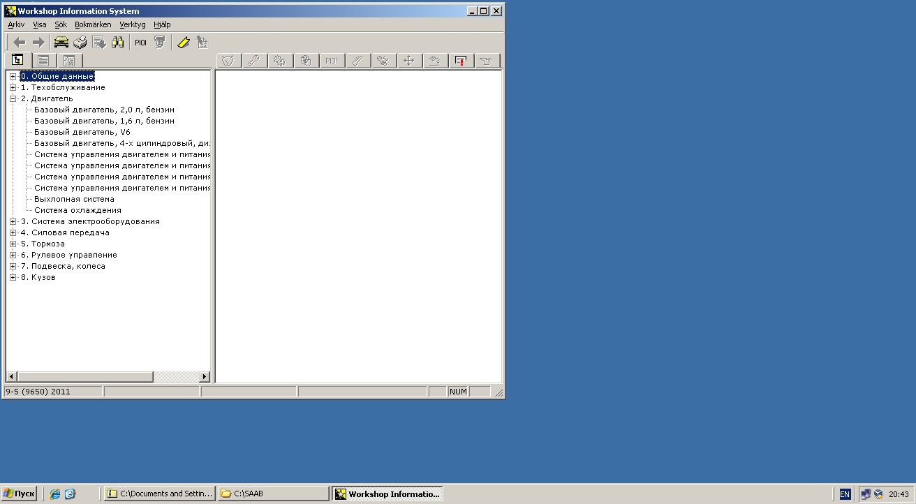Image resolution: width=916 pixels, height=504 pixels.
Task: Click the shield-shaped document tab icon
Action: click(228, 61)
